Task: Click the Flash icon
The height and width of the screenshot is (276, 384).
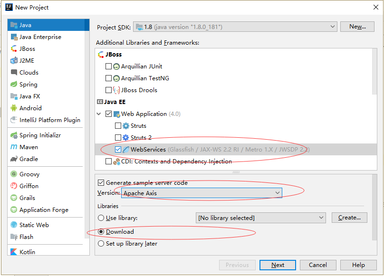Action: pos(14,237)
